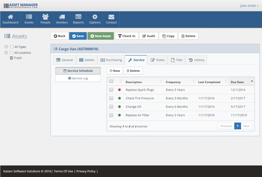Open the Privacy Policy link
The height and width of the screenshot is (177, 262).
[x=86, y=171]
